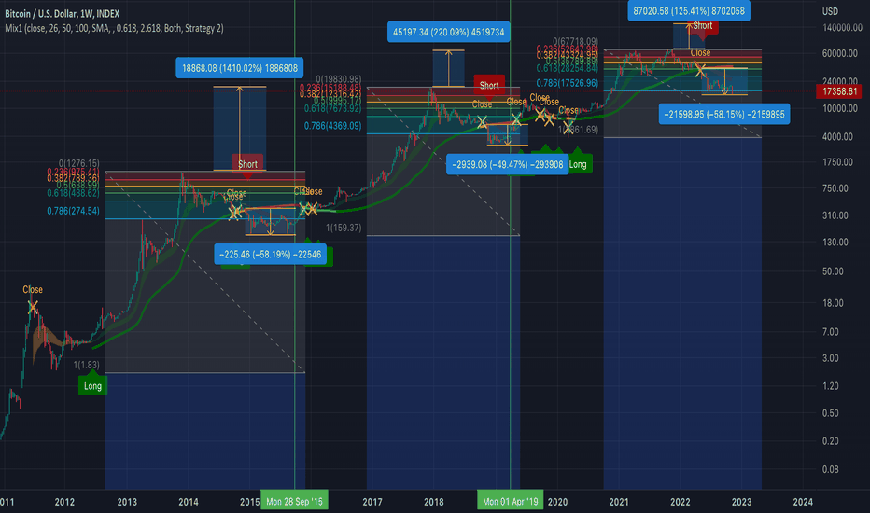Click the 2012 label on the time axis
The width and height of the screenshot is (870, 513).
(64, 502)
